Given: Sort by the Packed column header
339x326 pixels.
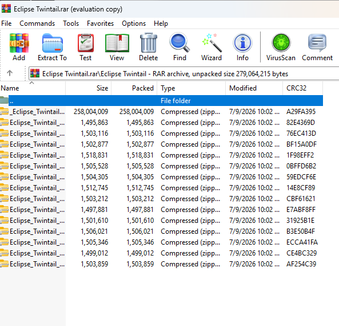Looking at the screenshot, I should [134, 88].
